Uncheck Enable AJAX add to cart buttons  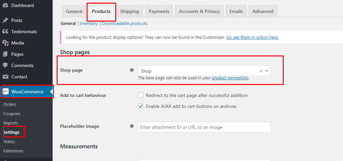141,106
